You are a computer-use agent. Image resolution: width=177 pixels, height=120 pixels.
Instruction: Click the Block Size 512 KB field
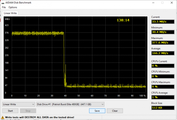163,109
